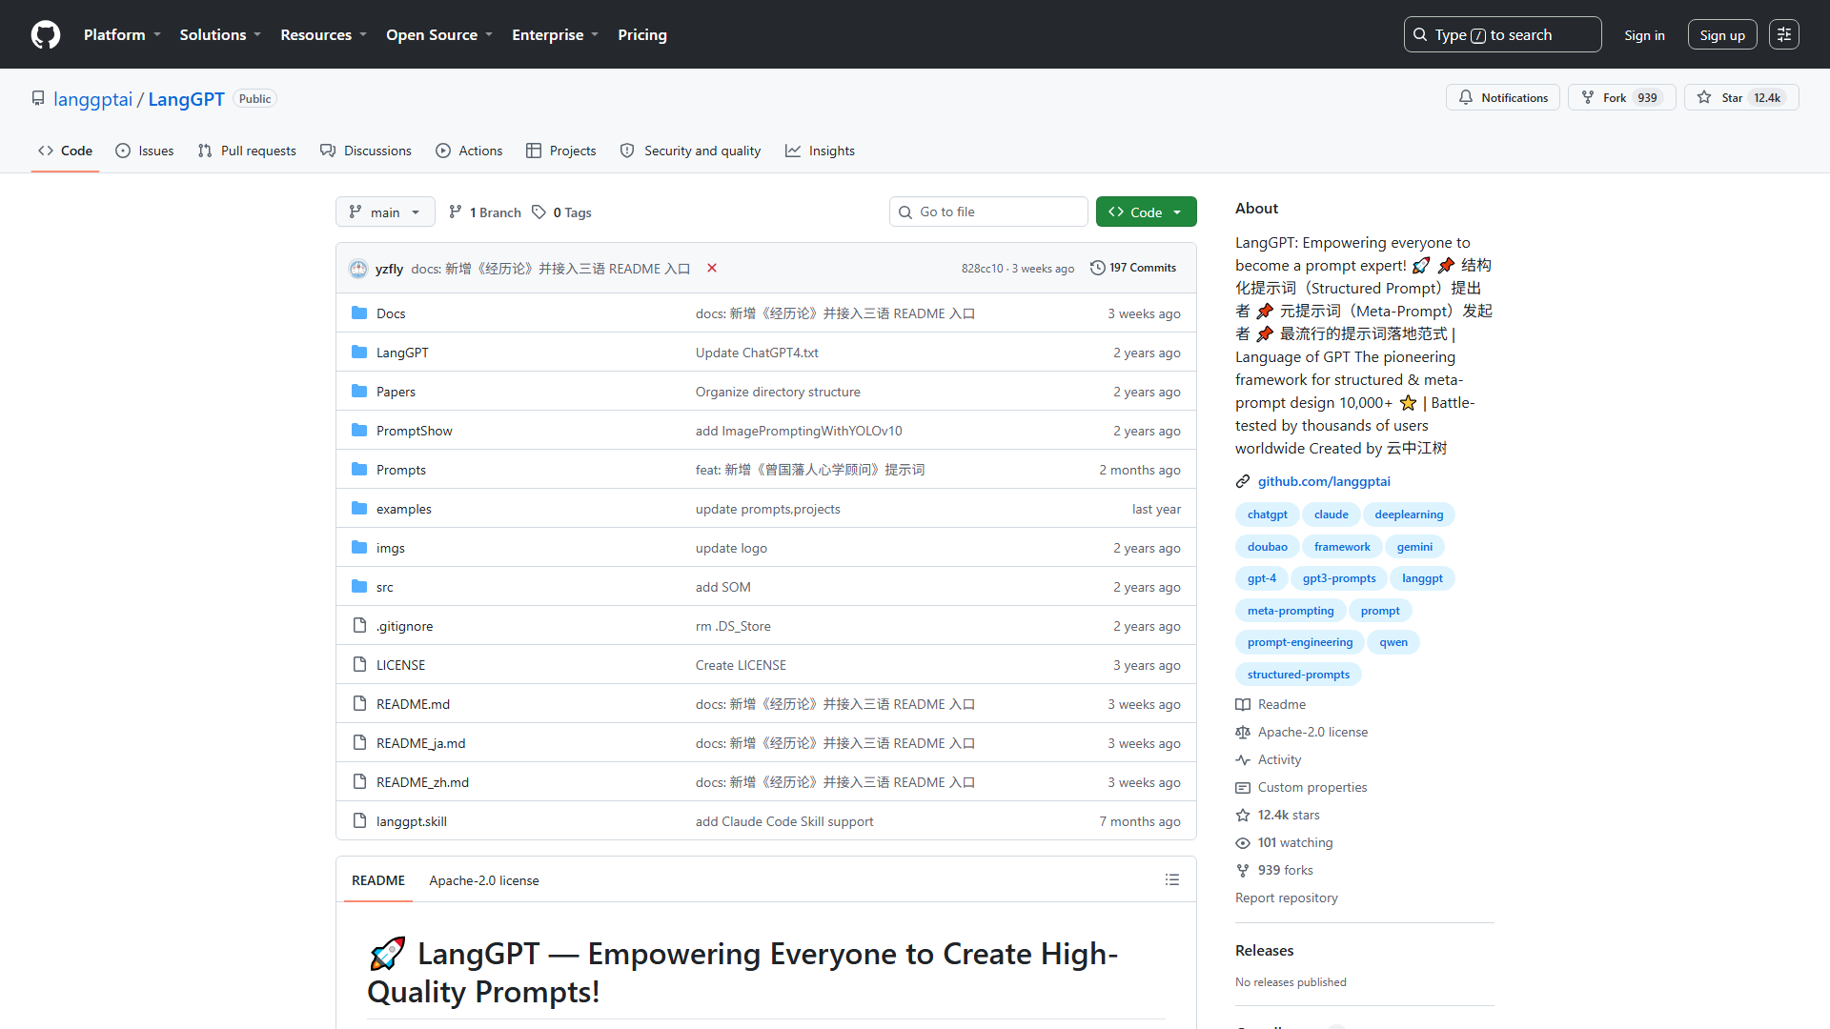Viewport: 1830px width, 1029px height.
Task: Click the Star icon on repository
Action: pyautogui.click(x=1704, y=97)
